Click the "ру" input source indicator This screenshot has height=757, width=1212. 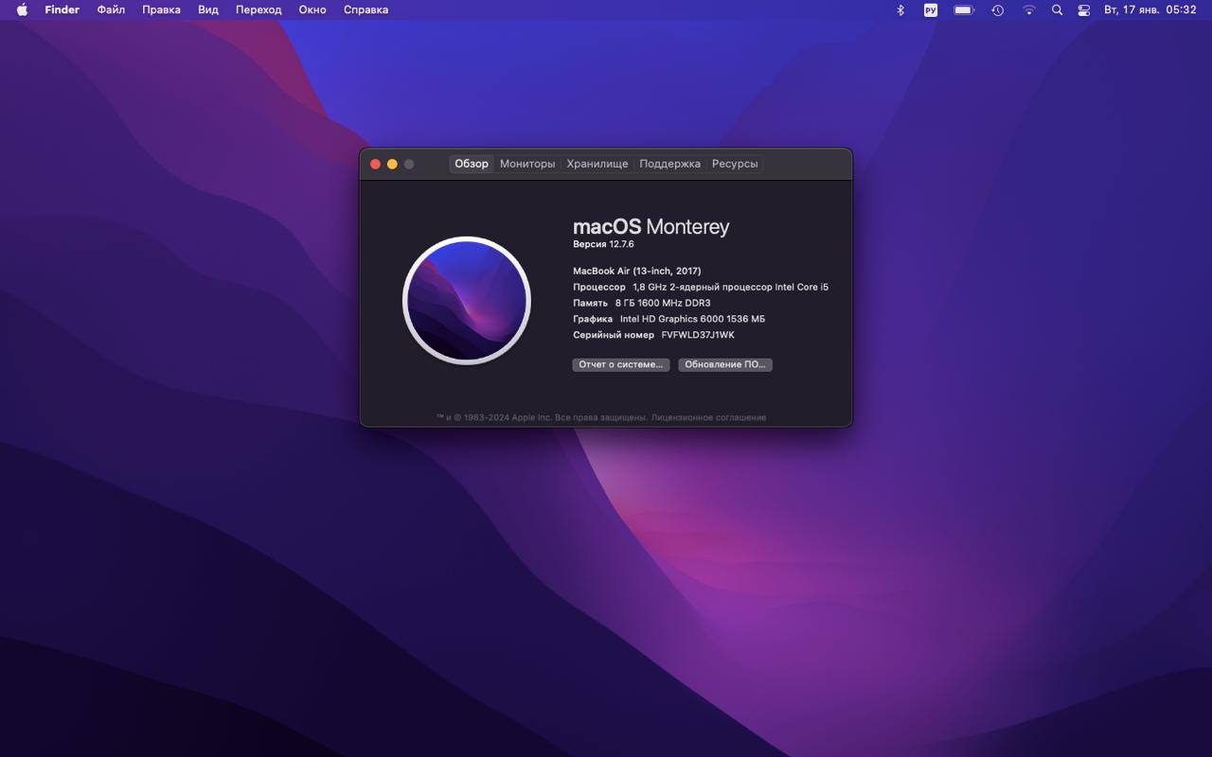pyautogui.click(x=930, y=9)
